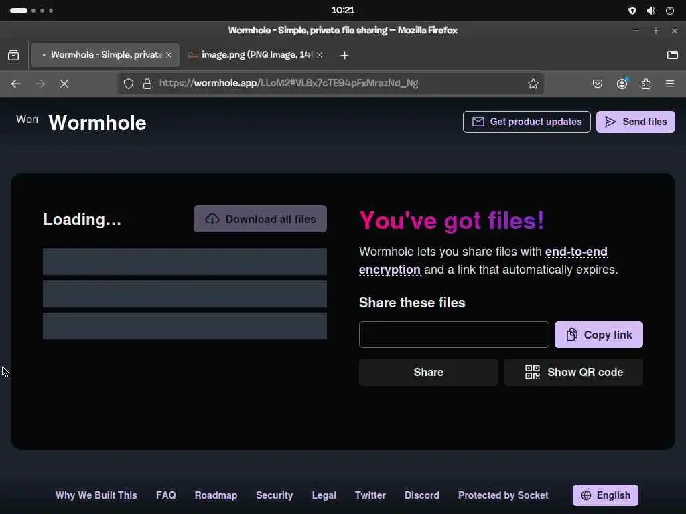Click the share link text field
Screen dimensions: 686x514
454,335
